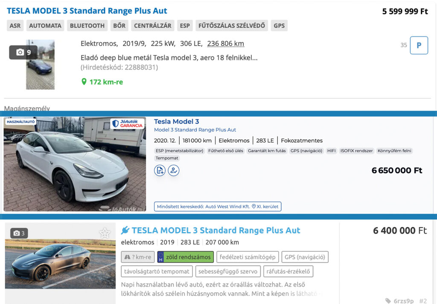Toggle the P parking button on the top listing
The image size is (437, 304).
[x=419, y=45]
